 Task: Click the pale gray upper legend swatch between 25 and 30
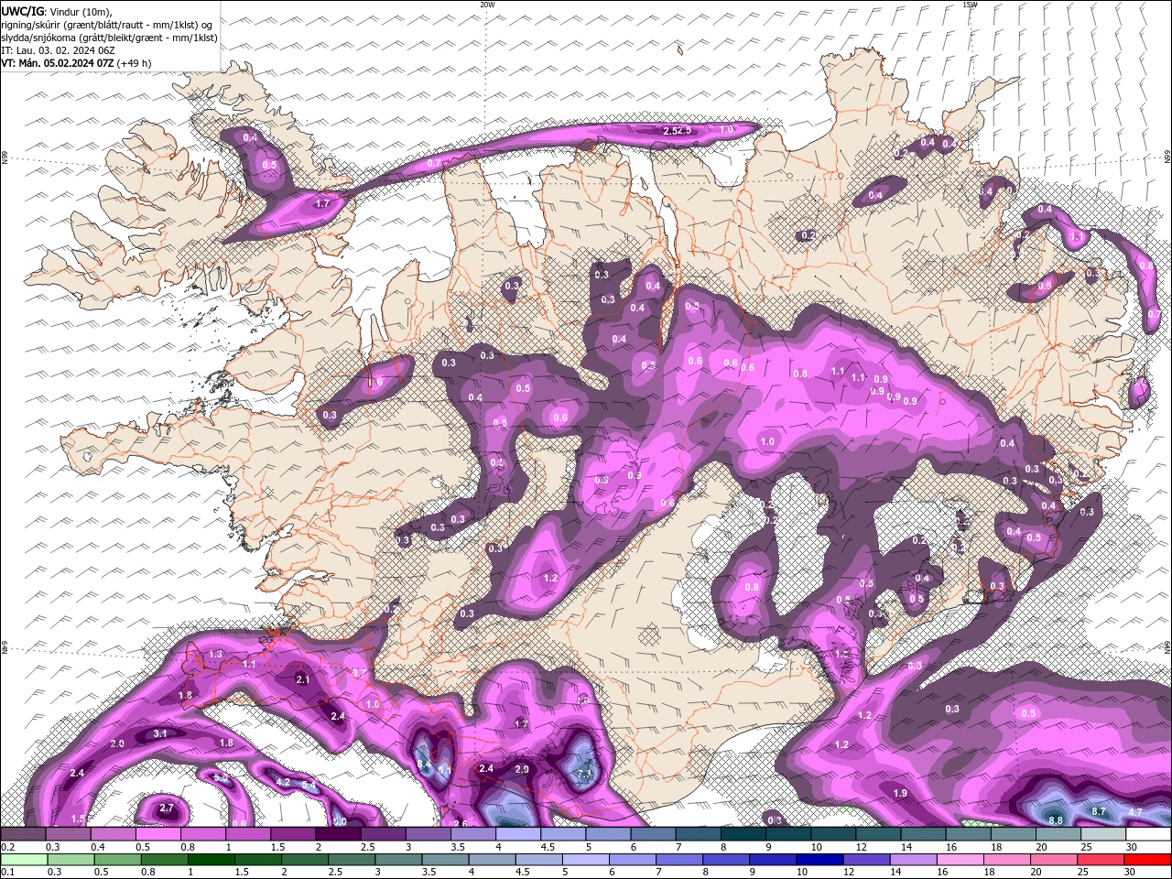point(1104,834)
